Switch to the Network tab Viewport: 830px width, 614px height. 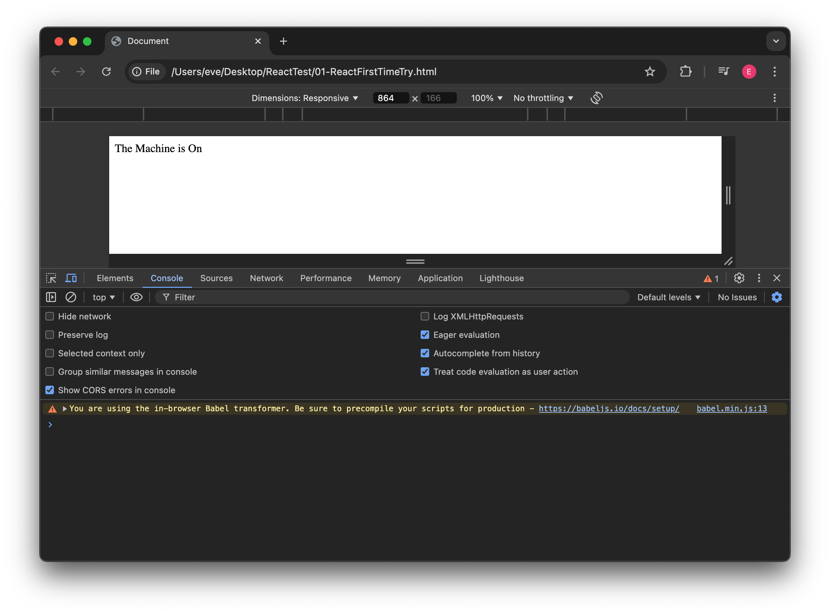tap(266, 278)
